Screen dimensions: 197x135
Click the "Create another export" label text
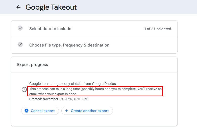(90, 111)
